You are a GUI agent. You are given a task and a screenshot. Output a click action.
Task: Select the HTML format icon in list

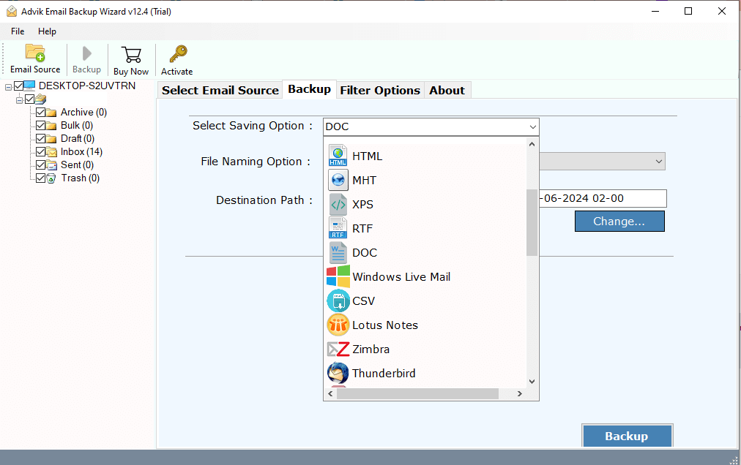point(338,156)
